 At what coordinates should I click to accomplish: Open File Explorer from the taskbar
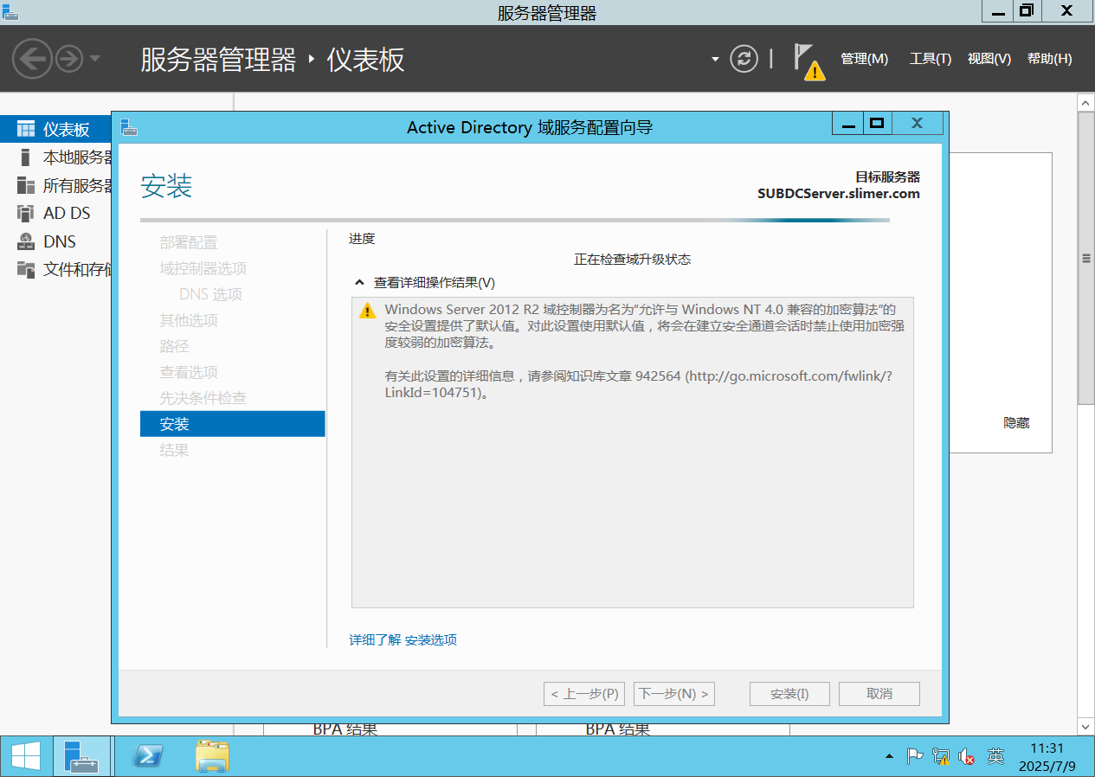point(212,756)
